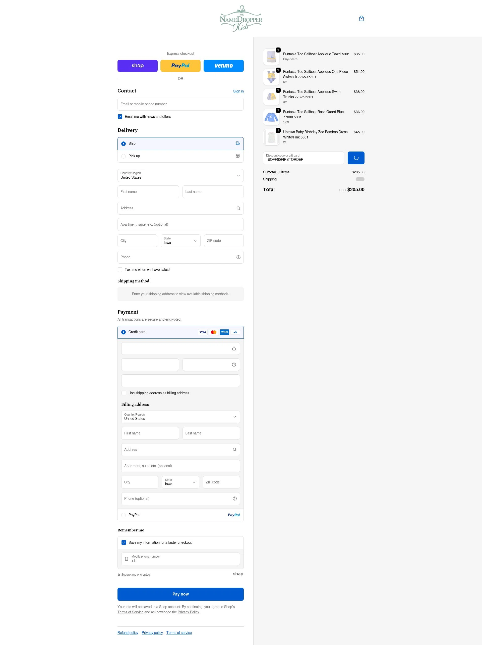Choose Venmo express checkout
482x645 pixels.
tap(223, 66)
